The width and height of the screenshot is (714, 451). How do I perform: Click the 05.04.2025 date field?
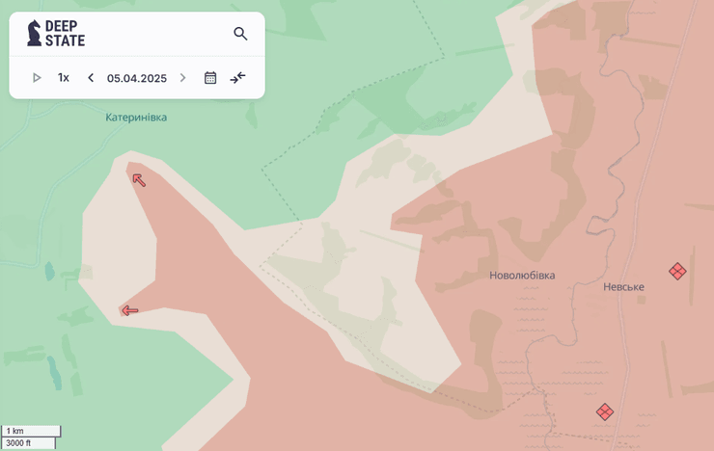click(x=137, y=78)
